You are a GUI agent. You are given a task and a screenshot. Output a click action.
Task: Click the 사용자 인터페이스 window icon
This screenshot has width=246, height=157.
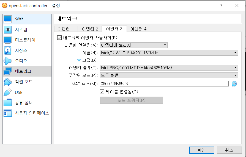tap(7, 113)
